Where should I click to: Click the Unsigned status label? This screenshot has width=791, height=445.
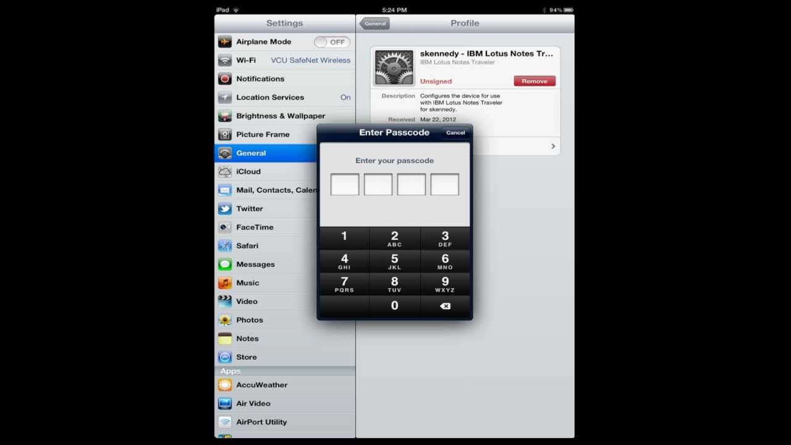tap(436, 82)
